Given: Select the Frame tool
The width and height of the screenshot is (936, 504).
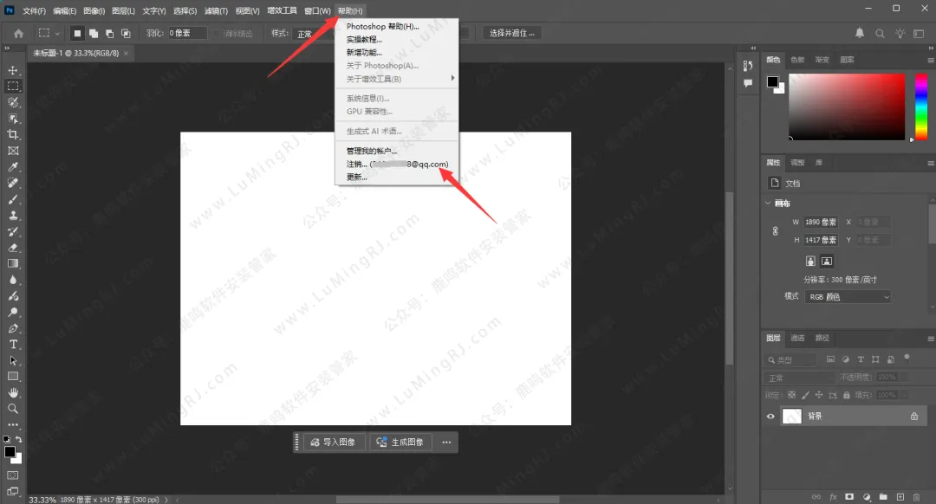Looking at the screenshot, I should point(13,151).
